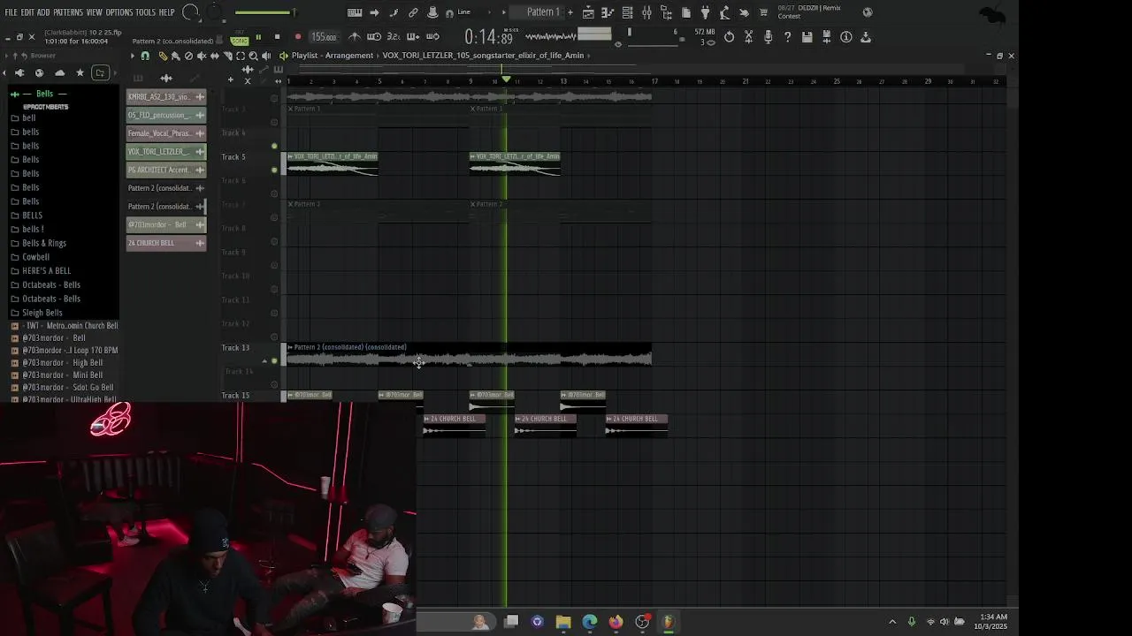Screen dimensions: 1132x636
Task: Click the export download icon
Action: 866,37
